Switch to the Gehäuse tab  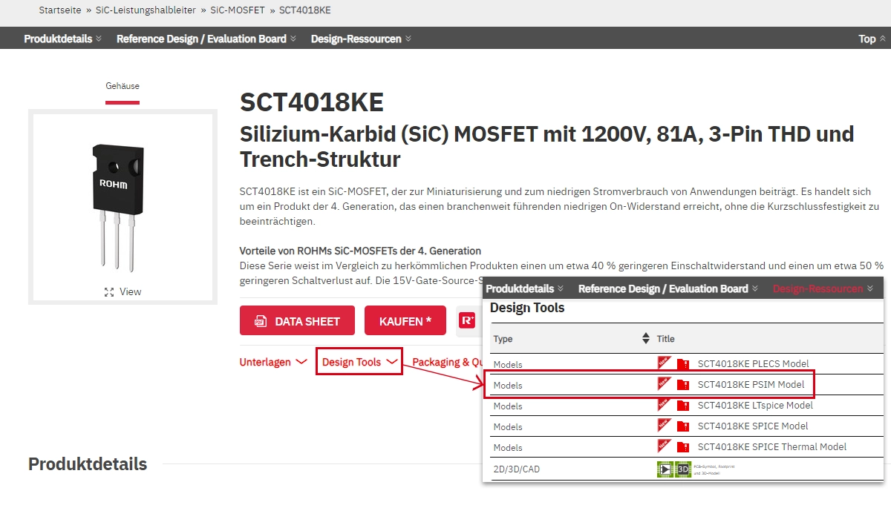click(x=123, y=86)
